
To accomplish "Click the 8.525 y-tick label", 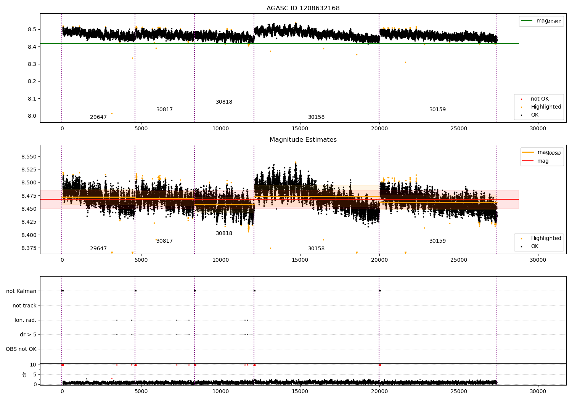I will click(x=29, y=170).
